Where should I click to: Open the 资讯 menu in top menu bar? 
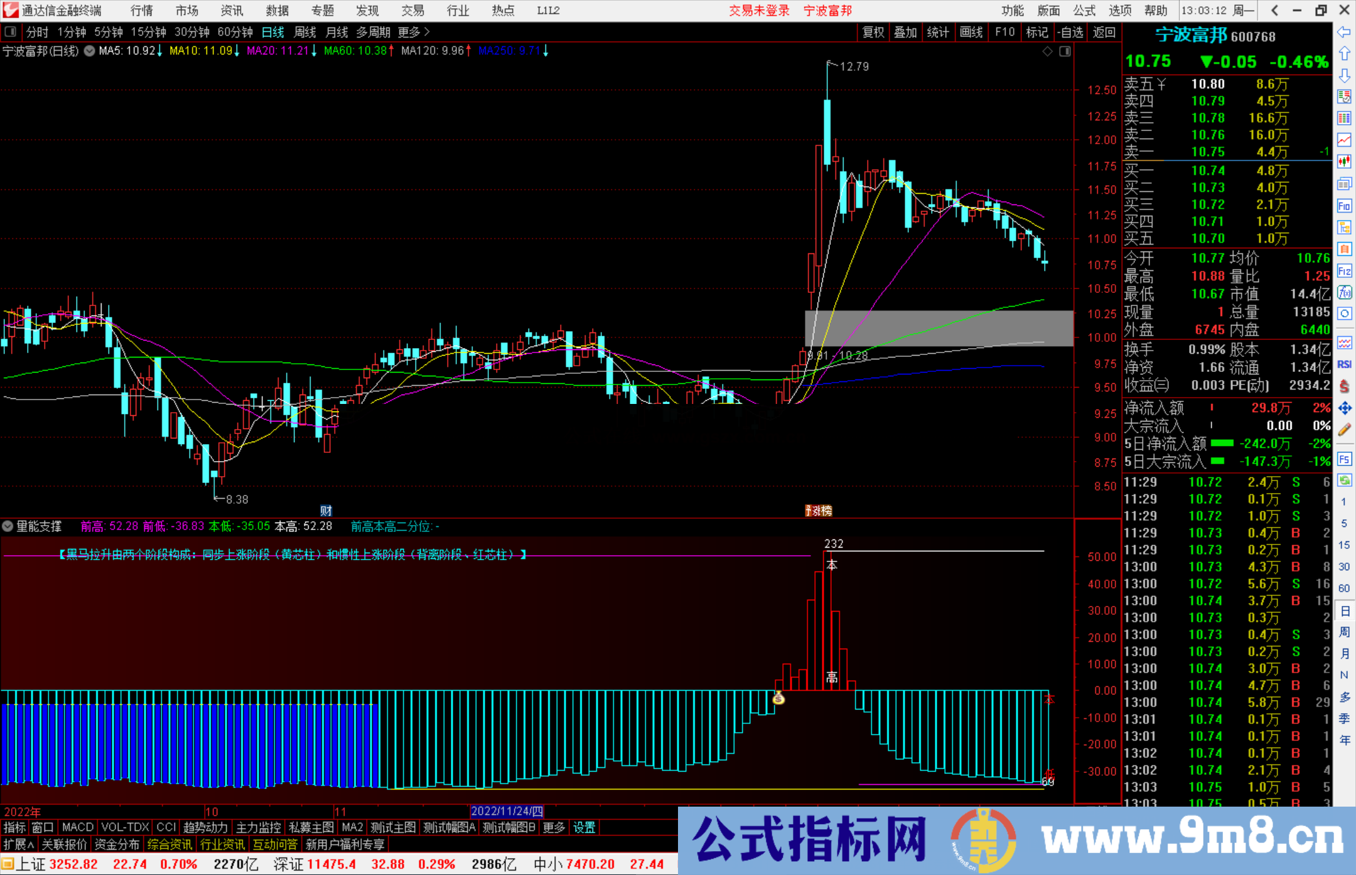[x=231, y=10]
